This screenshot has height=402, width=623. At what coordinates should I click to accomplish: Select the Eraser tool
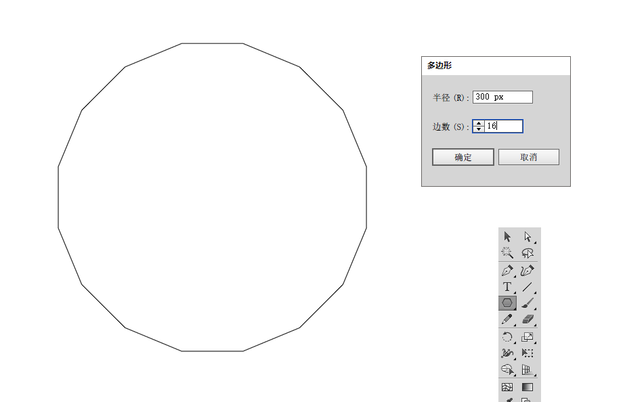[528, 319]
